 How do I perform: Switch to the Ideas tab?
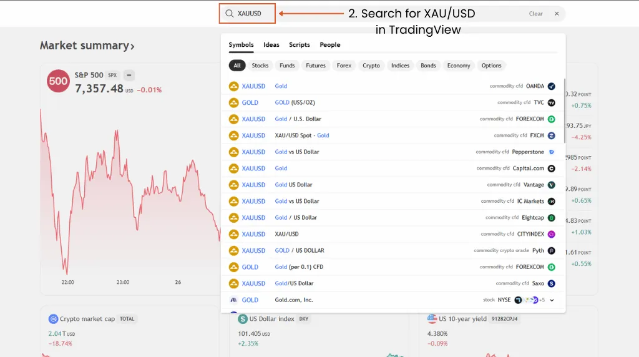click(271, 45)
